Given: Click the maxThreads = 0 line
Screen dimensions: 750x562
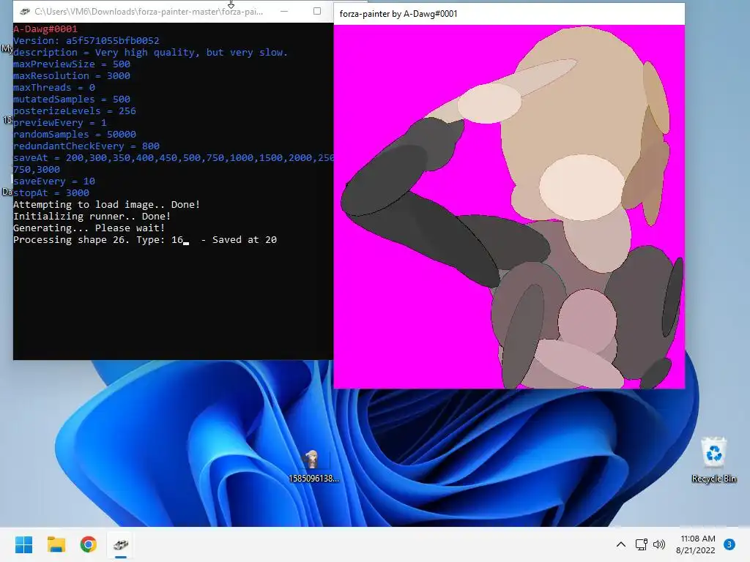Looking at the screenshot, I should click(54, 88).
